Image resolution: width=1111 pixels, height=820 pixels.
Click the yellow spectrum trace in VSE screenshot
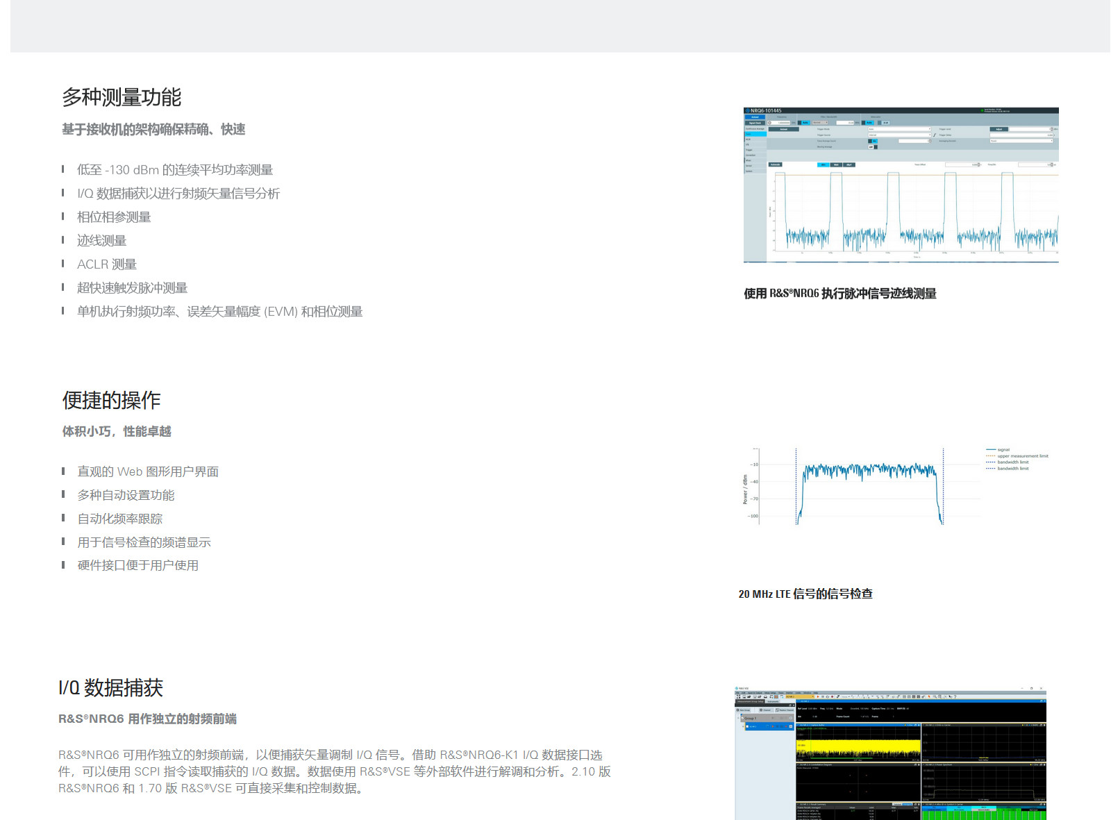point(858,748)
